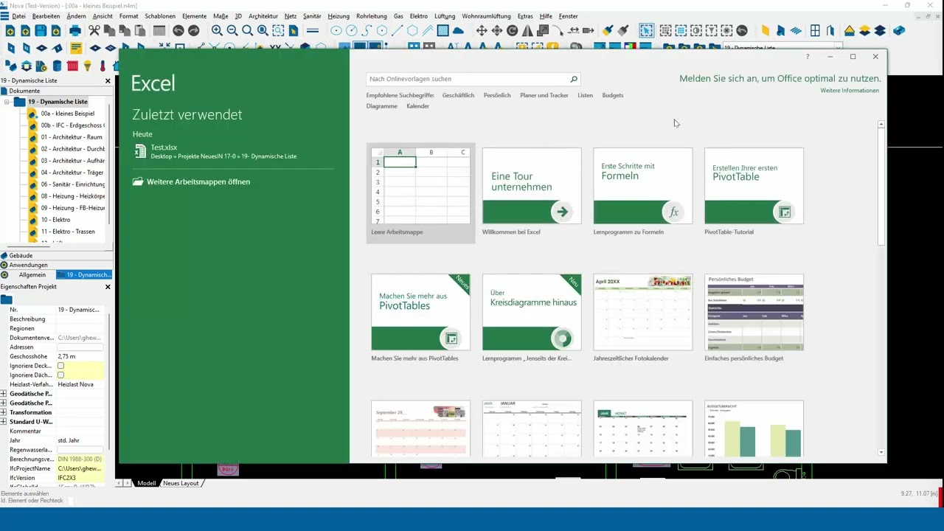Click the paintbrush format icon
The image size is (944, 531).
click(x=608, y=30)
